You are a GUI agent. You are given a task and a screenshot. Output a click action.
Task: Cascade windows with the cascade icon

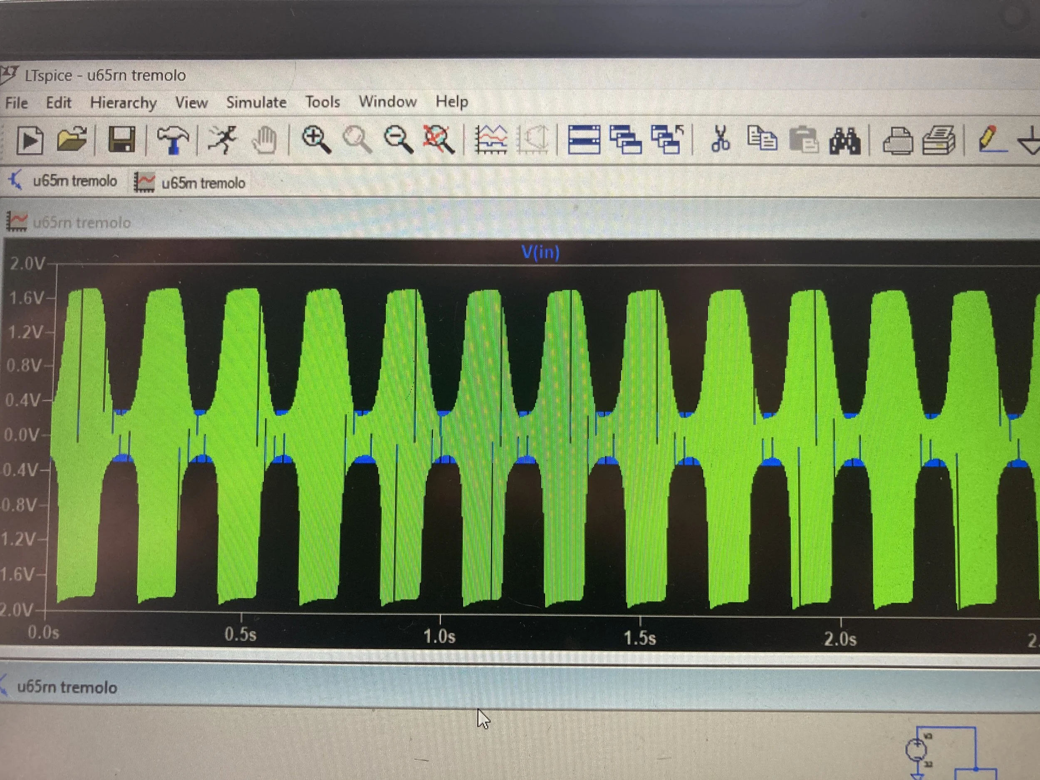coord(625,140)
